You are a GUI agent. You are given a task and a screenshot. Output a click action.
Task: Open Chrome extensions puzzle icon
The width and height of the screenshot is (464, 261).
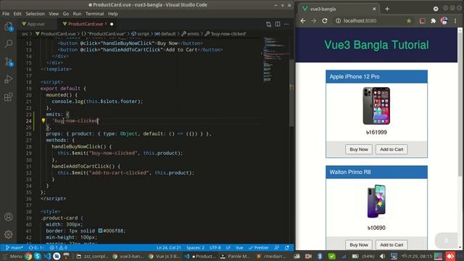[x=434, y=21]
